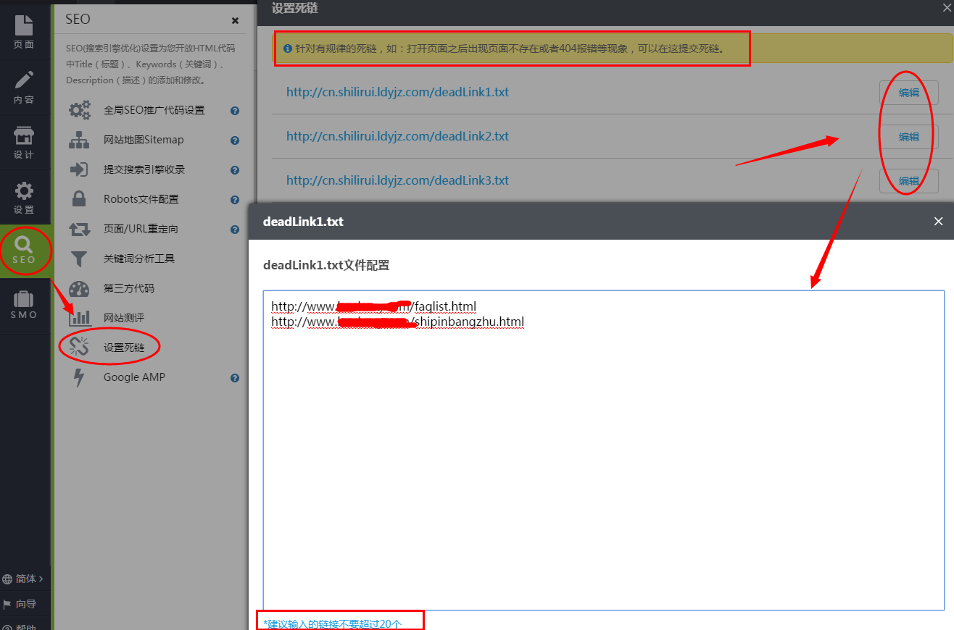Screen dimensions: 954x630
Task: Open the 内容 (Content) pencil icon
Action: [x=24, y=87]
